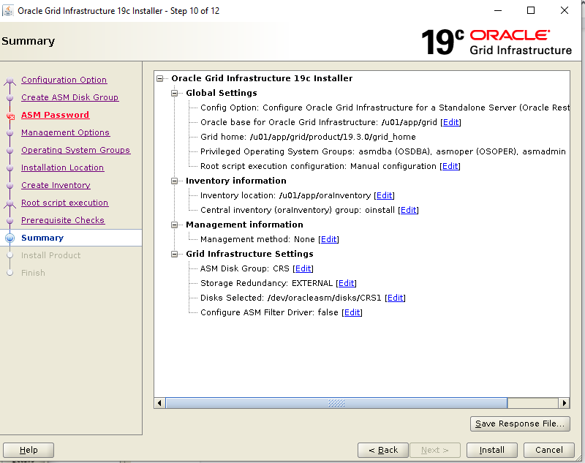Edit the Storage Redundancy EXTERNAL setting
585x463 pixels.
click(346, 283)
